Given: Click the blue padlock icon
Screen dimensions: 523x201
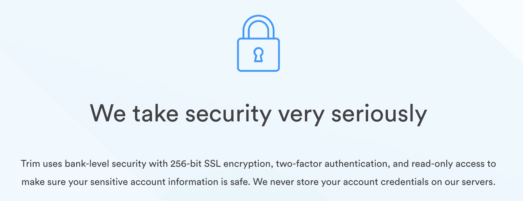Looking at the screenshot, I should click(x=258, y=45).
